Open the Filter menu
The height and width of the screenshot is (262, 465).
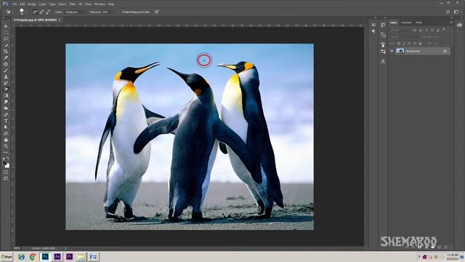click(73, 4)
